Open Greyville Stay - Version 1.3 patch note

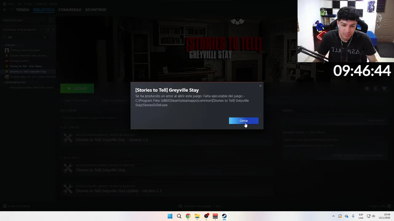click(112, 140)
